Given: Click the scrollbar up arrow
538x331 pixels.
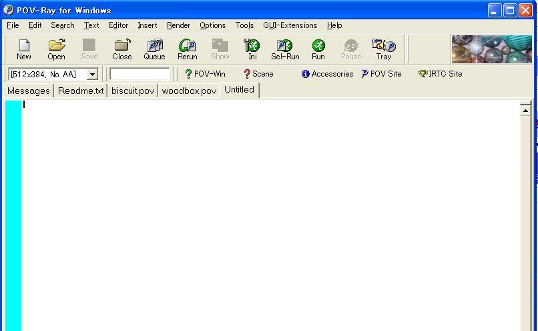Looking at the screenshot, I should click(x=525, y=110).
